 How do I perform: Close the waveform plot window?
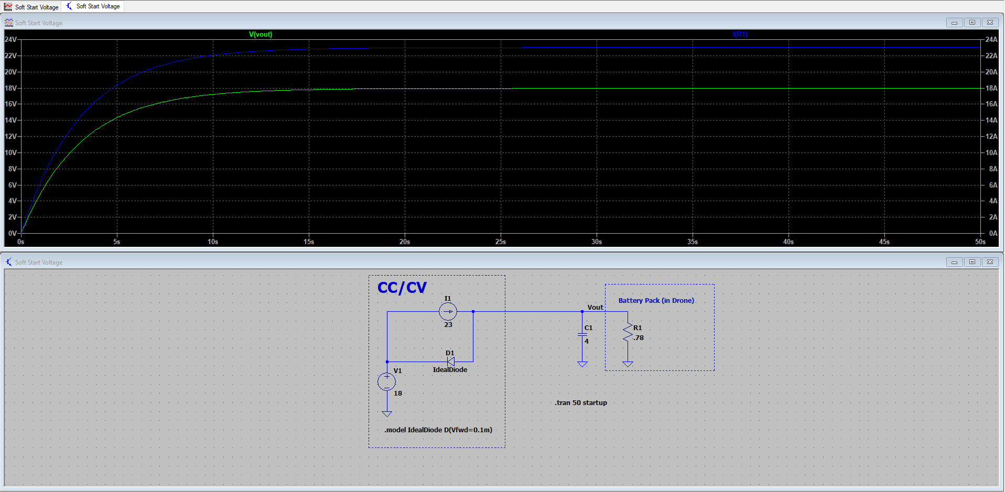point(990,23)
